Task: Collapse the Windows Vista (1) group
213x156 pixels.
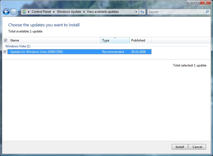Action: click(18, 46)
